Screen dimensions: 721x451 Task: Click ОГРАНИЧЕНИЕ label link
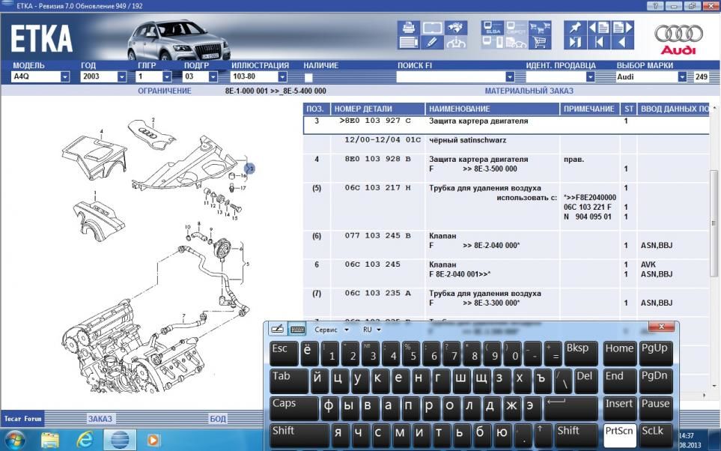point(165,91)
